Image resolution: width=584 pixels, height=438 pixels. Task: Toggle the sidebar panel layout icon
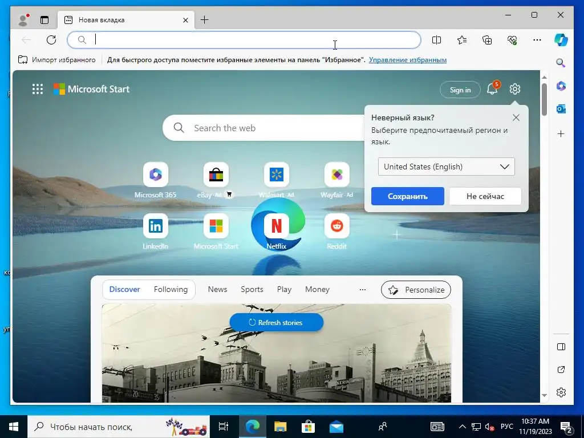pos(561,347)
